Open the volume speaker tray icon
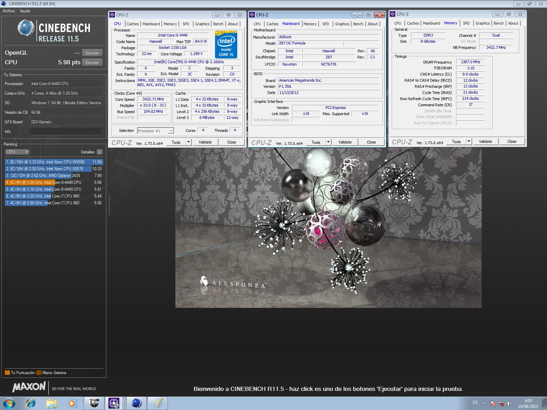 pyautogui.click(x=509, y=404)
